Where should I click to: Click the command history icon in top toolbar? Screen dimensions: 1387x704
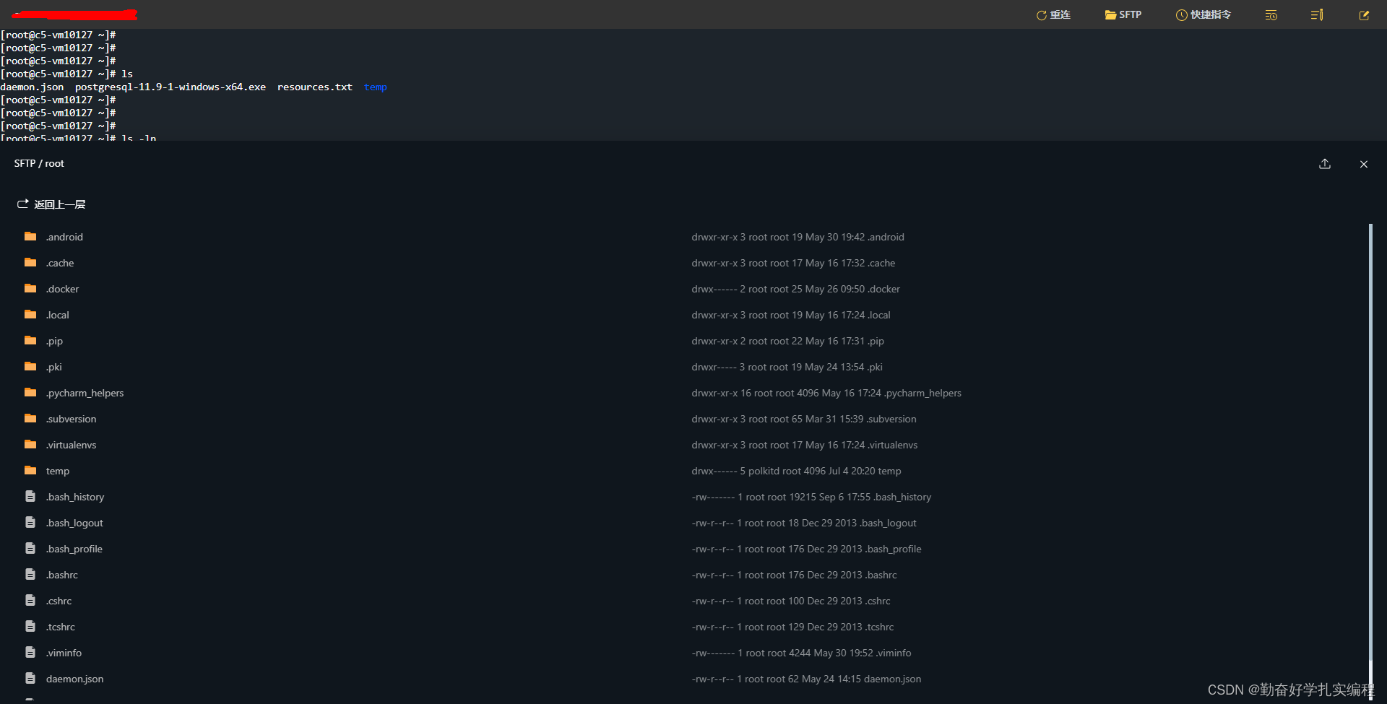[x=1271, y=14]
